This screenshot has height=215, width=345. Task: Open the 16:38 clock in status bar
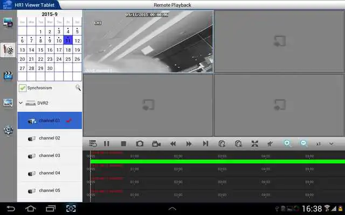tap(312, 209)
